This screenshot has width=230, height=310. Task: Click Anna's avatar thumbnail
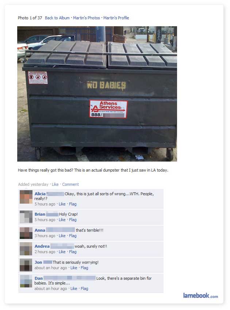coord(26,233)
